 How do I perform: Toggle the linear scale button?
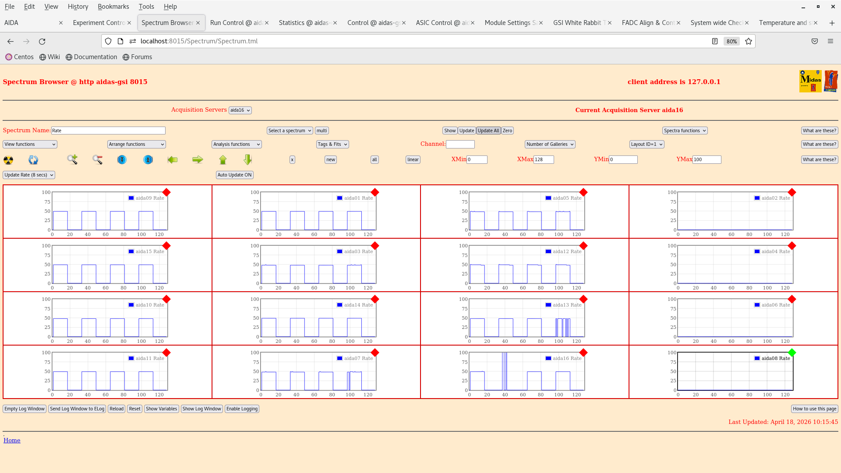point(413,160)
